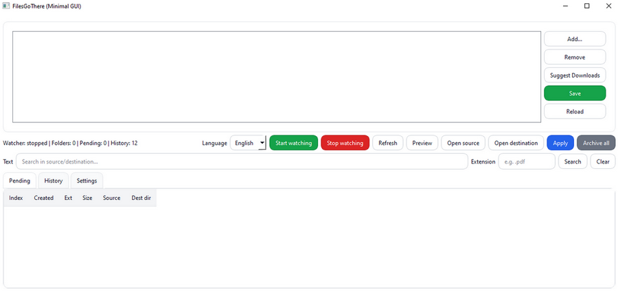Sort by the Index column header
The image size is (618, 292).
click(x=16, y=198)
